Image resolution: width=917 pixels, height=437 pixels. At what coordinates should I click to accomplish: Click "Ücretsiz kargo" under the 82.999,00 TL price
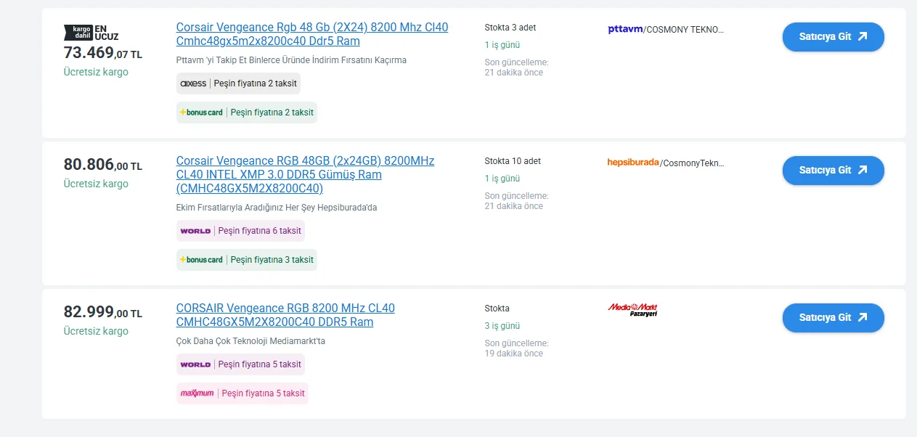click(96, 331)
